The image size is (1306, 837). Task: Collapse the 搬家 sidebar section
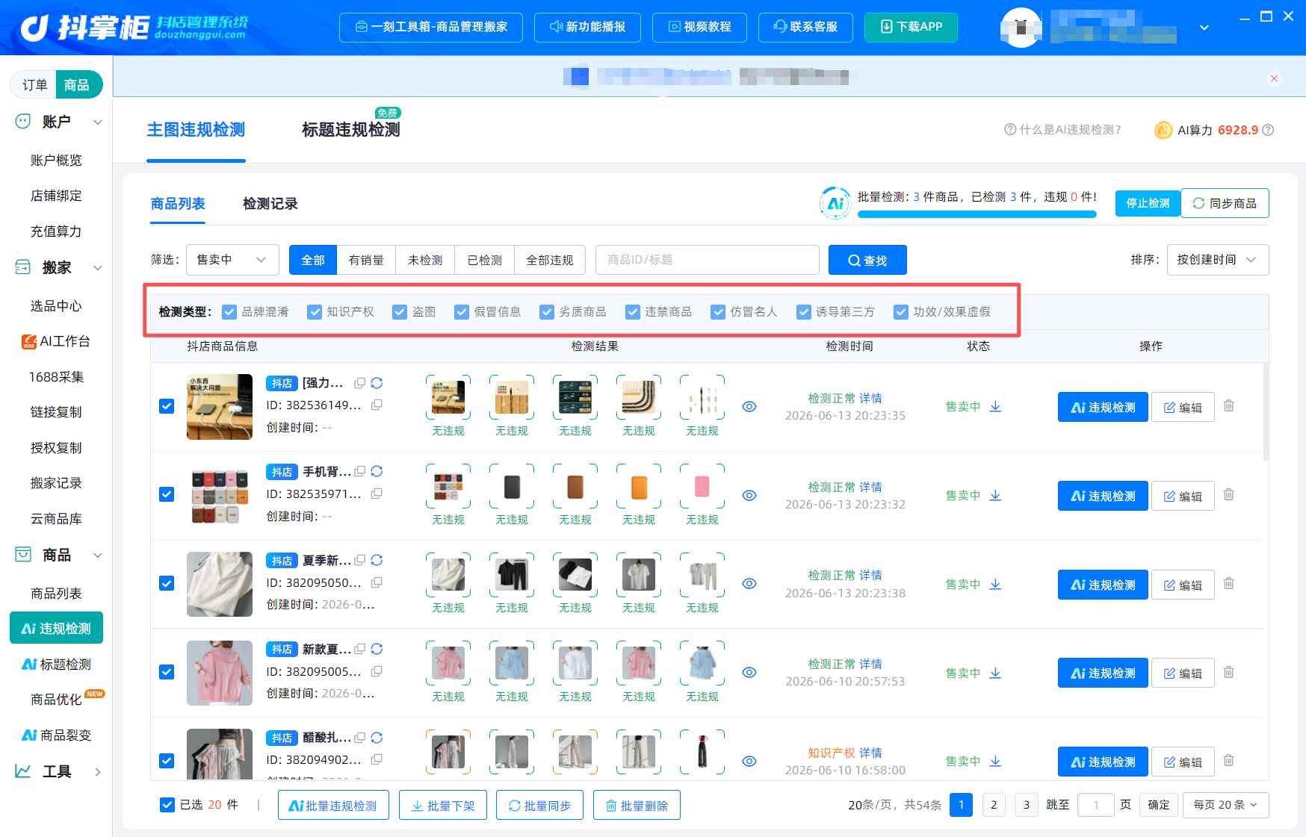pos(98,267)
